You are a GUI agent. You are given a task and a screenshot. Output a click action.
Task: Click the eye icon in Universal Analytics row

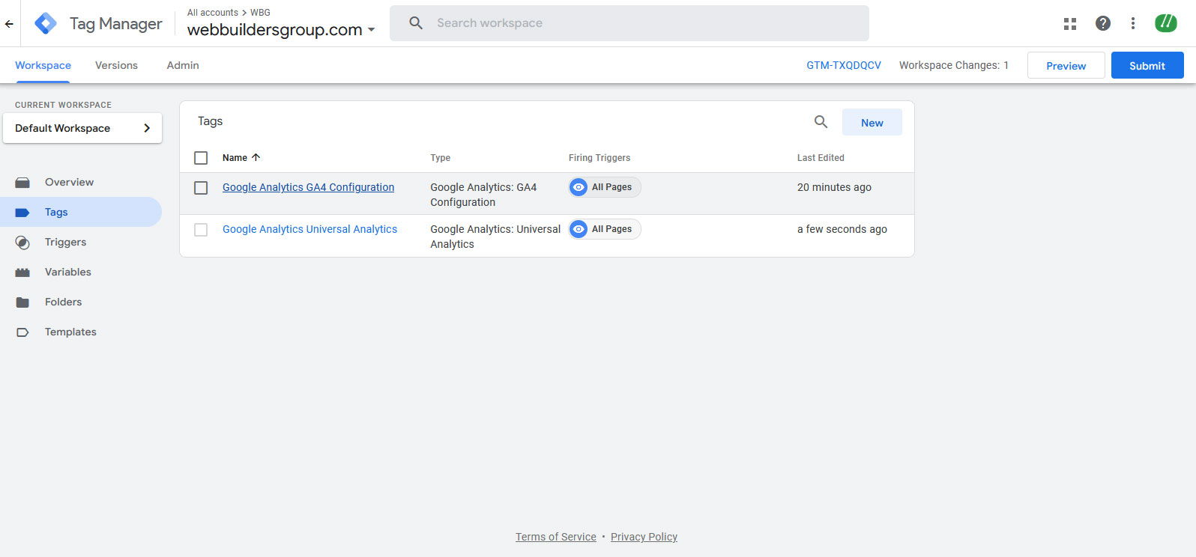(x=579, y=229)
